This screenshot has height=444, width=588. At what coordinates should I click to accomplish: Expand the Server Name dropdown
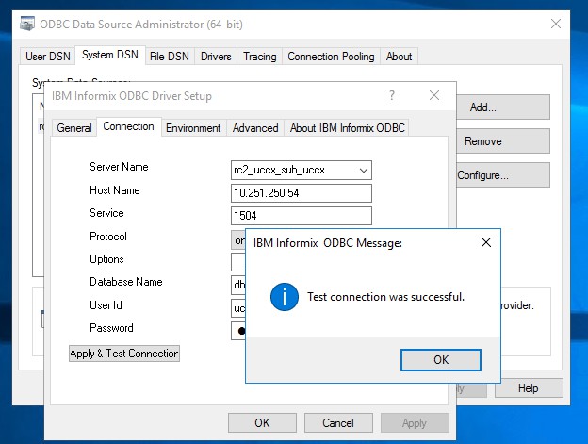click(x=362, y=170)
